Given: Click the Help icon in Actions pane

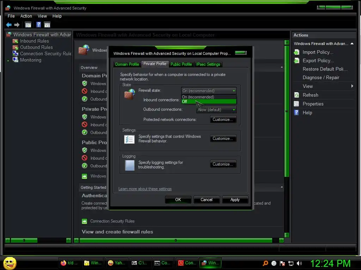Looking at the screenshot, I should (x=296, y=112).
